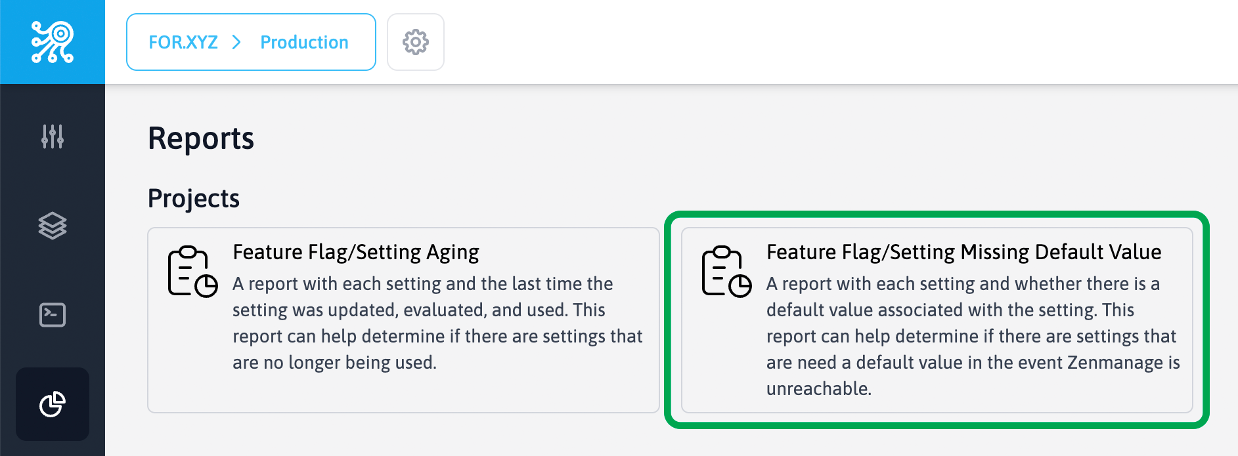Click the Zenmanage octopus logo
The width and height of the screenshot is (1238, 456).
point(53,42)
